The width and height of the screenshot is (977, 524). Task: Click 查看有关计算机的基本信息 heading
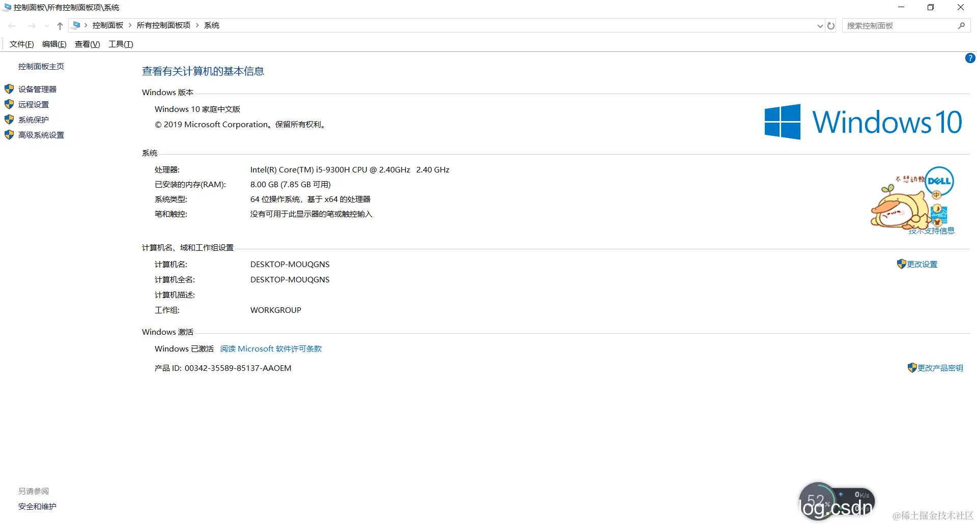tap(203, 71)
